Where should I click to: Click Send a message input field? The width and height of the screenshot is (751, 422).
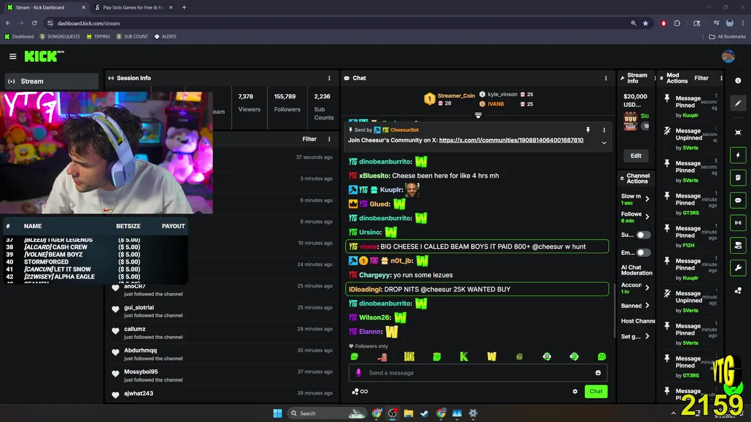point(478,373)
